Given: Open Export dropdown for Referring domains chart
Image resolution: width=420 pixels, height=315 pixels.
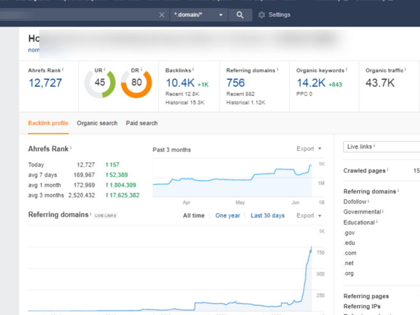Looking at the screenshot, I should click(309, 215).
